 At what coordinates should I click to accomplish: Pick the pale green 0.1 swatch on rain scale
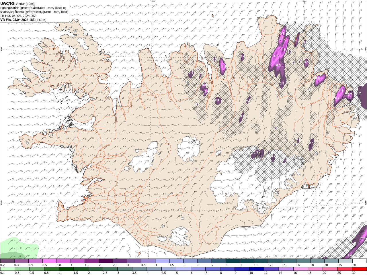pos(7,269)
